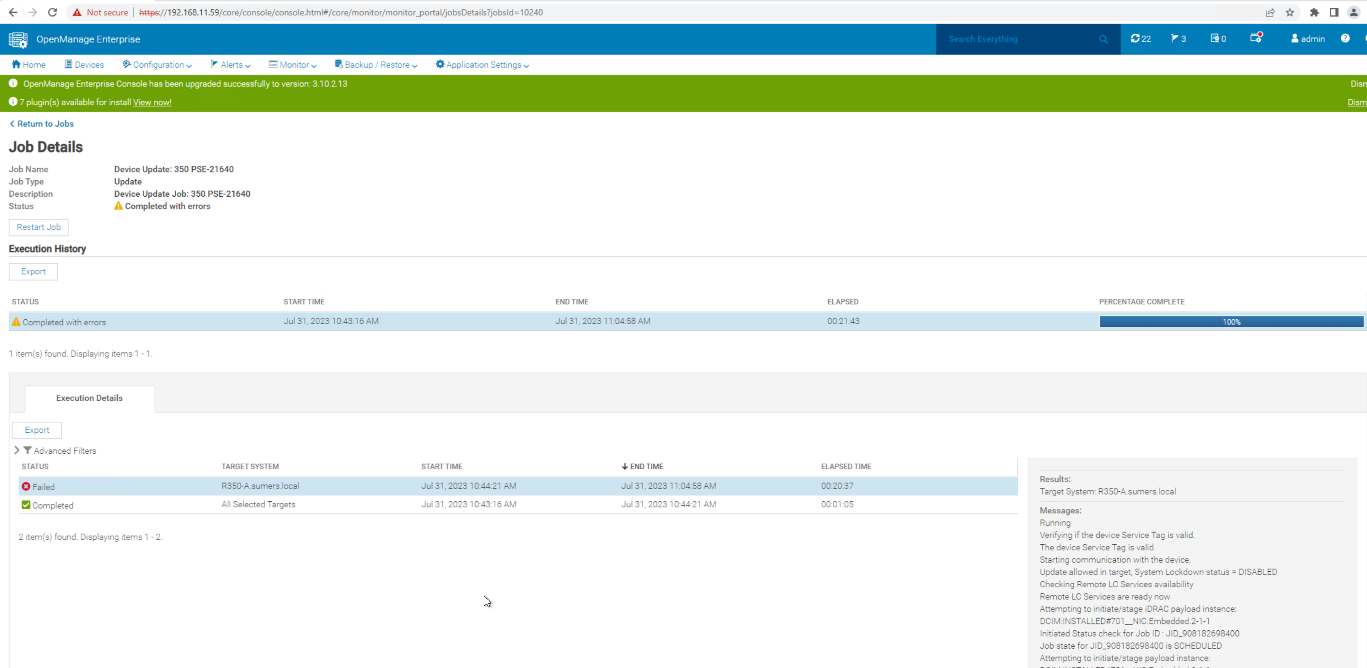1367x668 pixels.
Task: Select the R350-A.sumers.local target row
Action: [x=518, y=486]
